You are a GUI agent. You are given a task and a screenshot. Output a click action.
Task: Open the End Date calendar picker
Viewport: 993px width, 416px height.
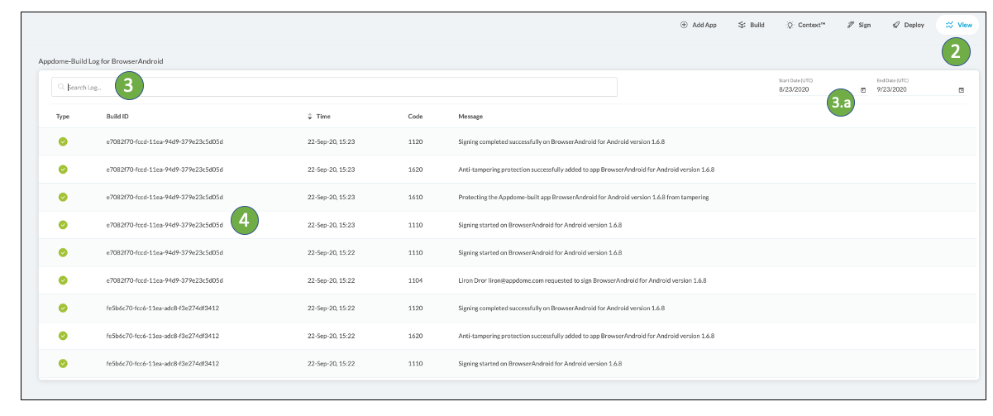961,89
